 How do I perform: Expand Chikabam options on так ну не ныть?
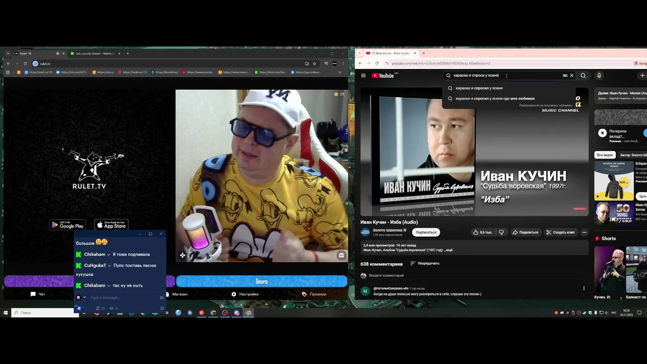click(x=109, y=286)
